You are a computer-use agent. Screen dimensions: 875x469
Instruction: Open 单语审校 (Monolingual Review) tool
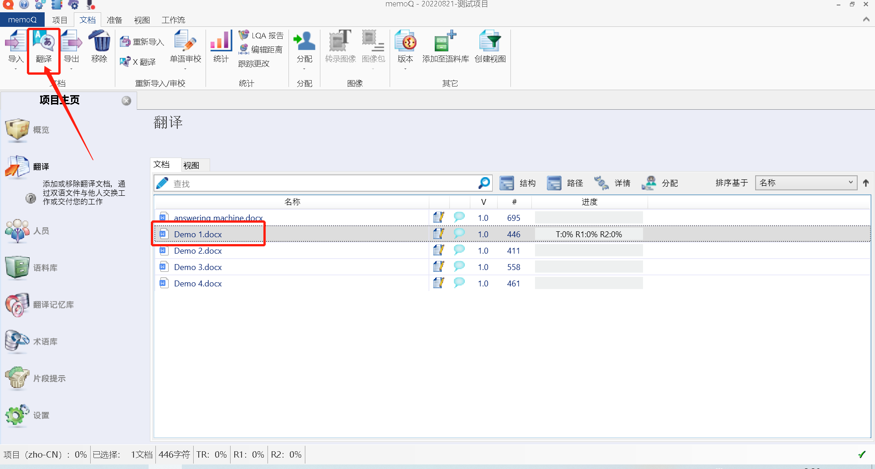(185, 47)
